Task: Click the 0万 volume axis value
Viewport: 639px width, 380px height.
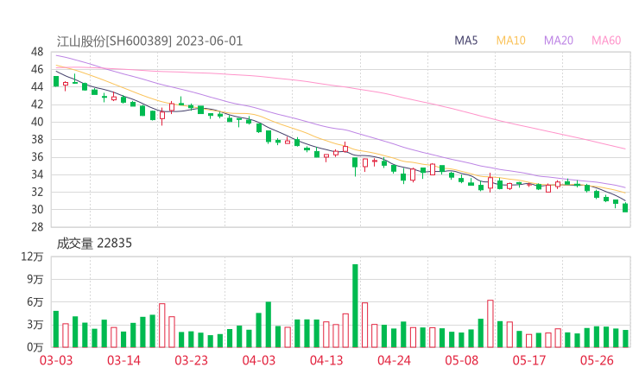Action: coord(35,347)
